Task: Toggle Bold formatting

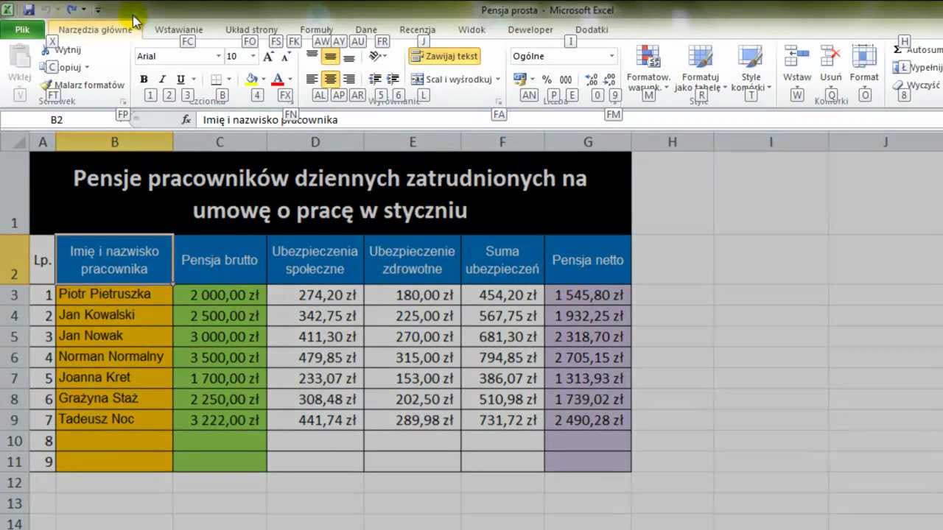Action: pyautogui.click(x=144, y=79)
